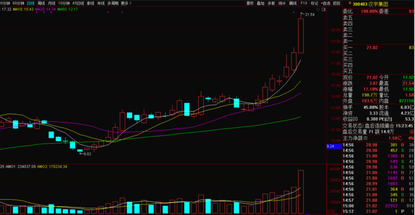
Task: Click the red icon beside 盘后交易量
Action: tap(412, 131)
